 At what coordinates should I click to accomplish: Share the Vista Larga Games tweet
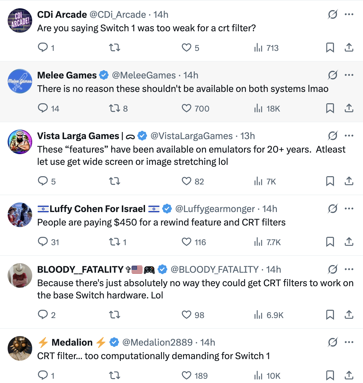tap(349, 181)
